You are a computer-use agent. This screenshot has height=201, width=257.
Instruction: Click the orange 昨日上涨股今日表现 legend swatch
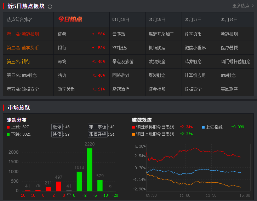pos(133,134)
